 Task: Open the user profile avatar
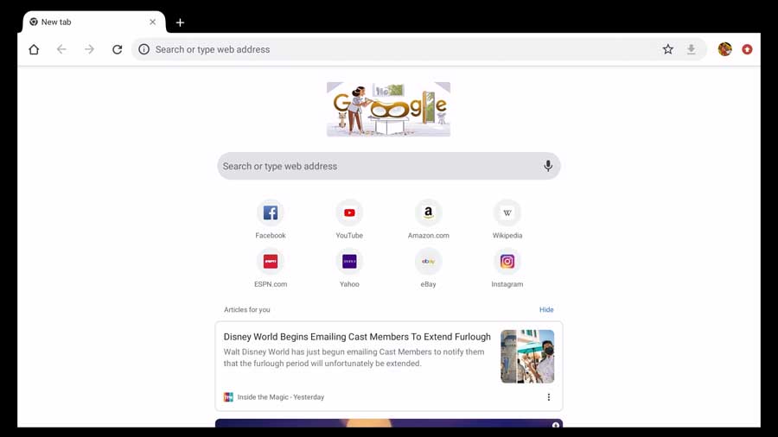pos(725,49)
